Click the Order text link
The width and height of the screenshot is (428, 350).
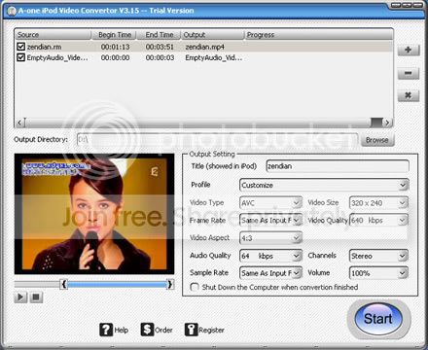click(x=163, y=331)
